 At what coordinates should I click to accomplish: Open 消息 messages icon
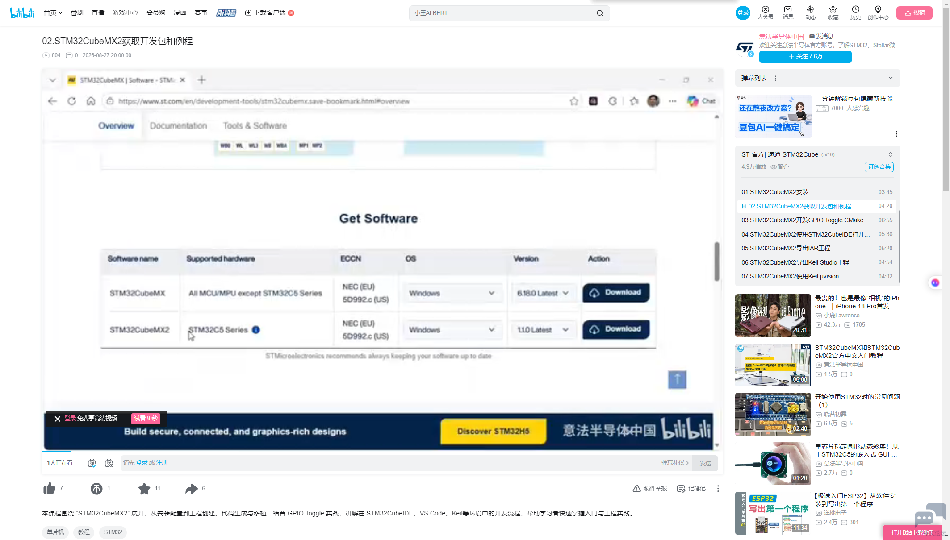pyautogui.click(x=788, y=12)
